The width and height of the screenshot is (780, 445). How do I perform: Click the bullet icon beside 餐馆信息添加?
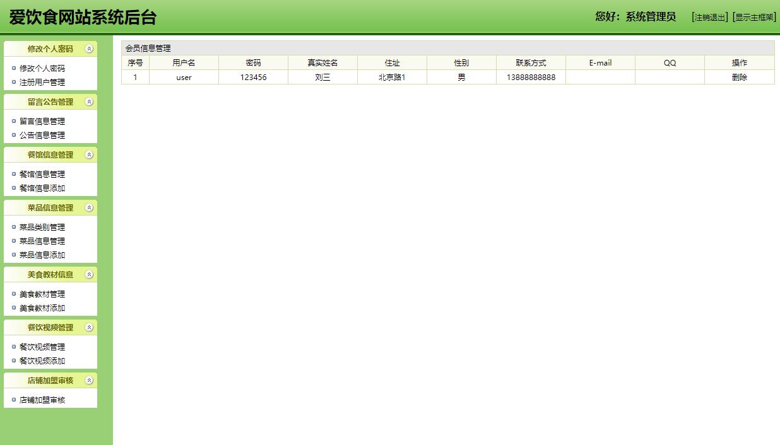point(14,188)
